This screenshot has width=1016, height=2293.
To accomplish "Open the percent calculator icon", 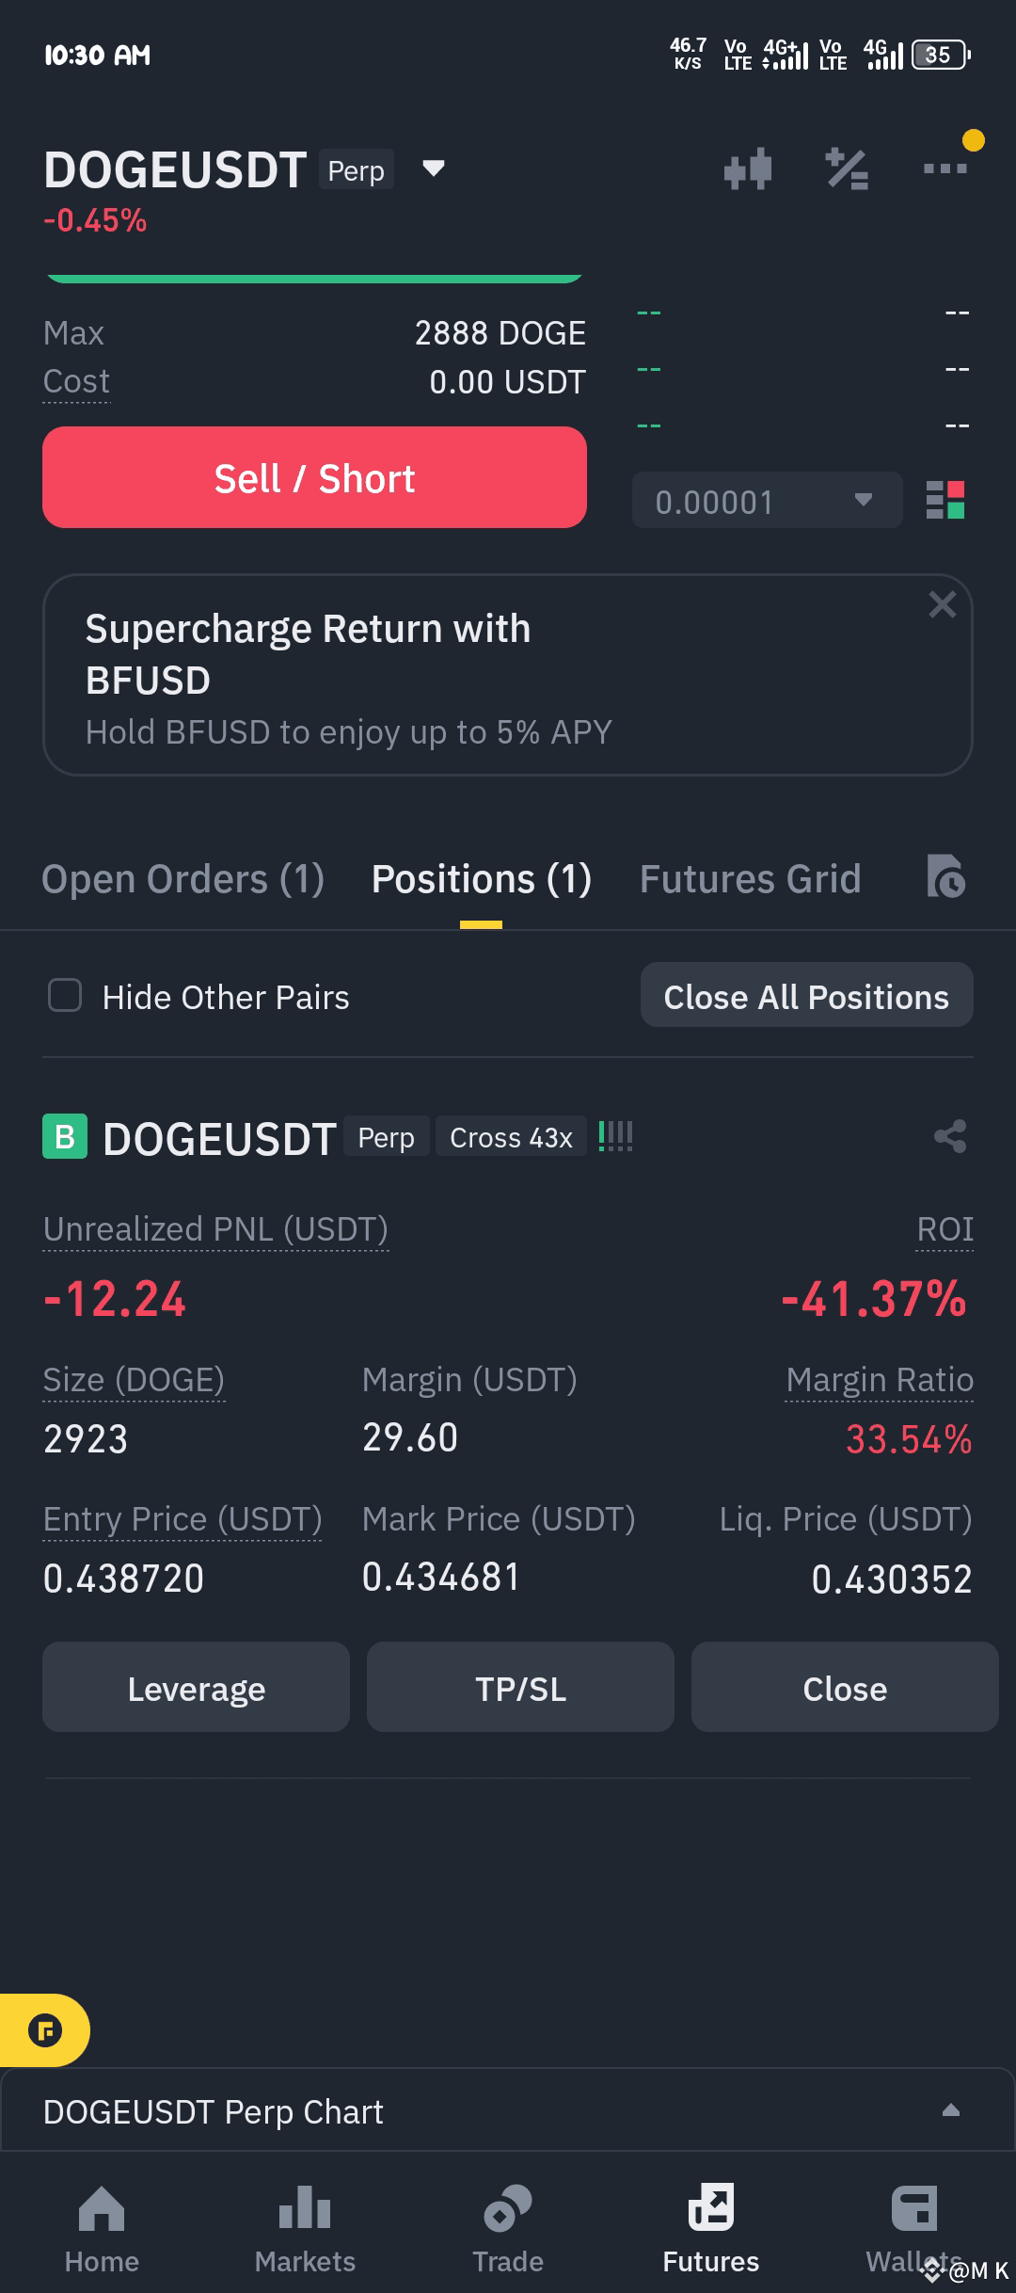I will click(x=847, y=169).
